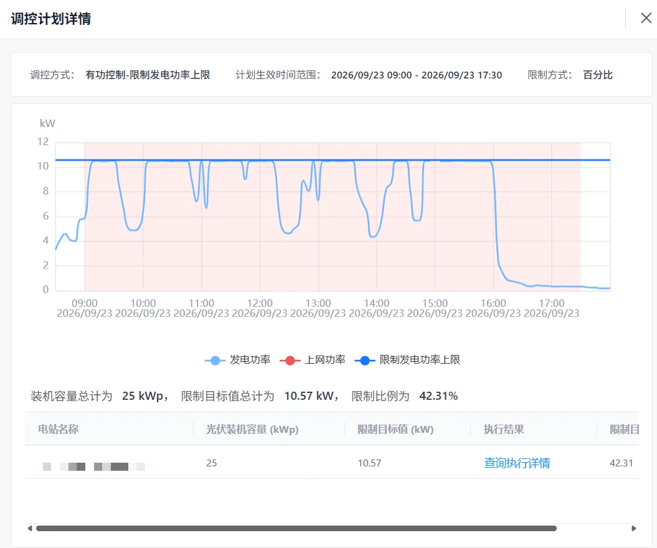
Task: Click the 10.57 limit target value cell
Action: pos(369,463)
